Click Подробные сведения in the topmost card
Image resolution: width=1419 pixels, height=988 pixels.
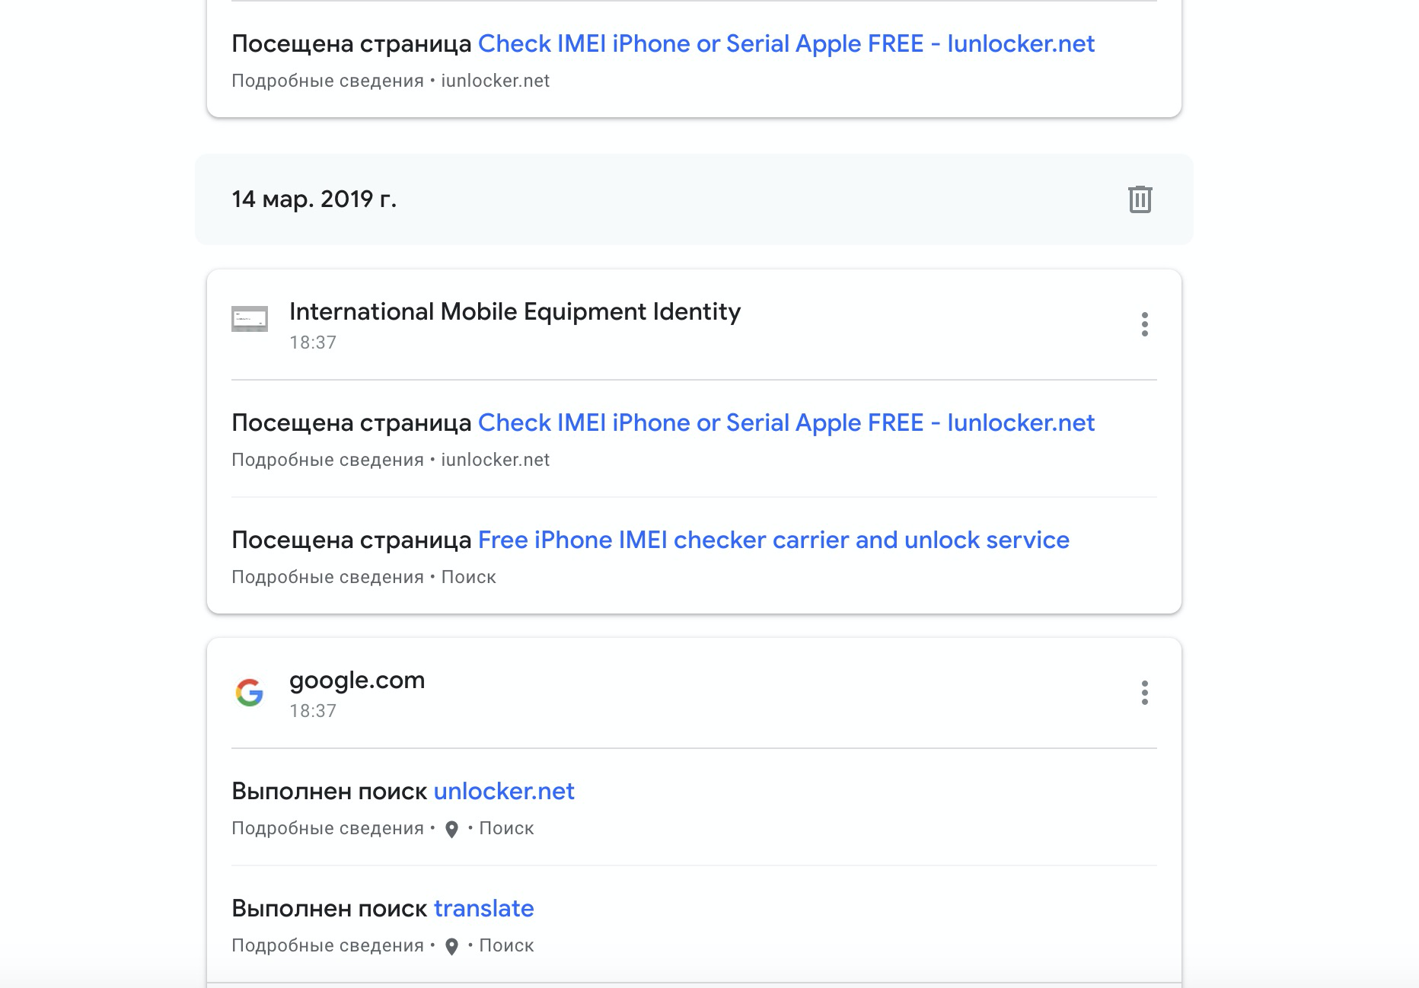pyautogui.click(x=327, y=81)
